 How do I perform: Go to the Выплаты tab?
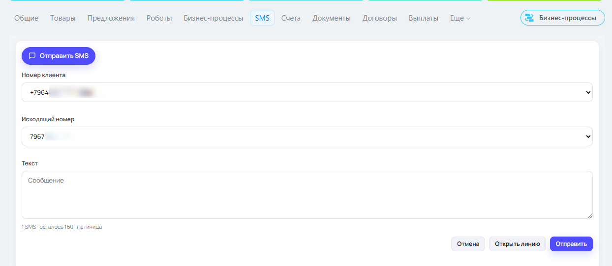click(424, 18)
